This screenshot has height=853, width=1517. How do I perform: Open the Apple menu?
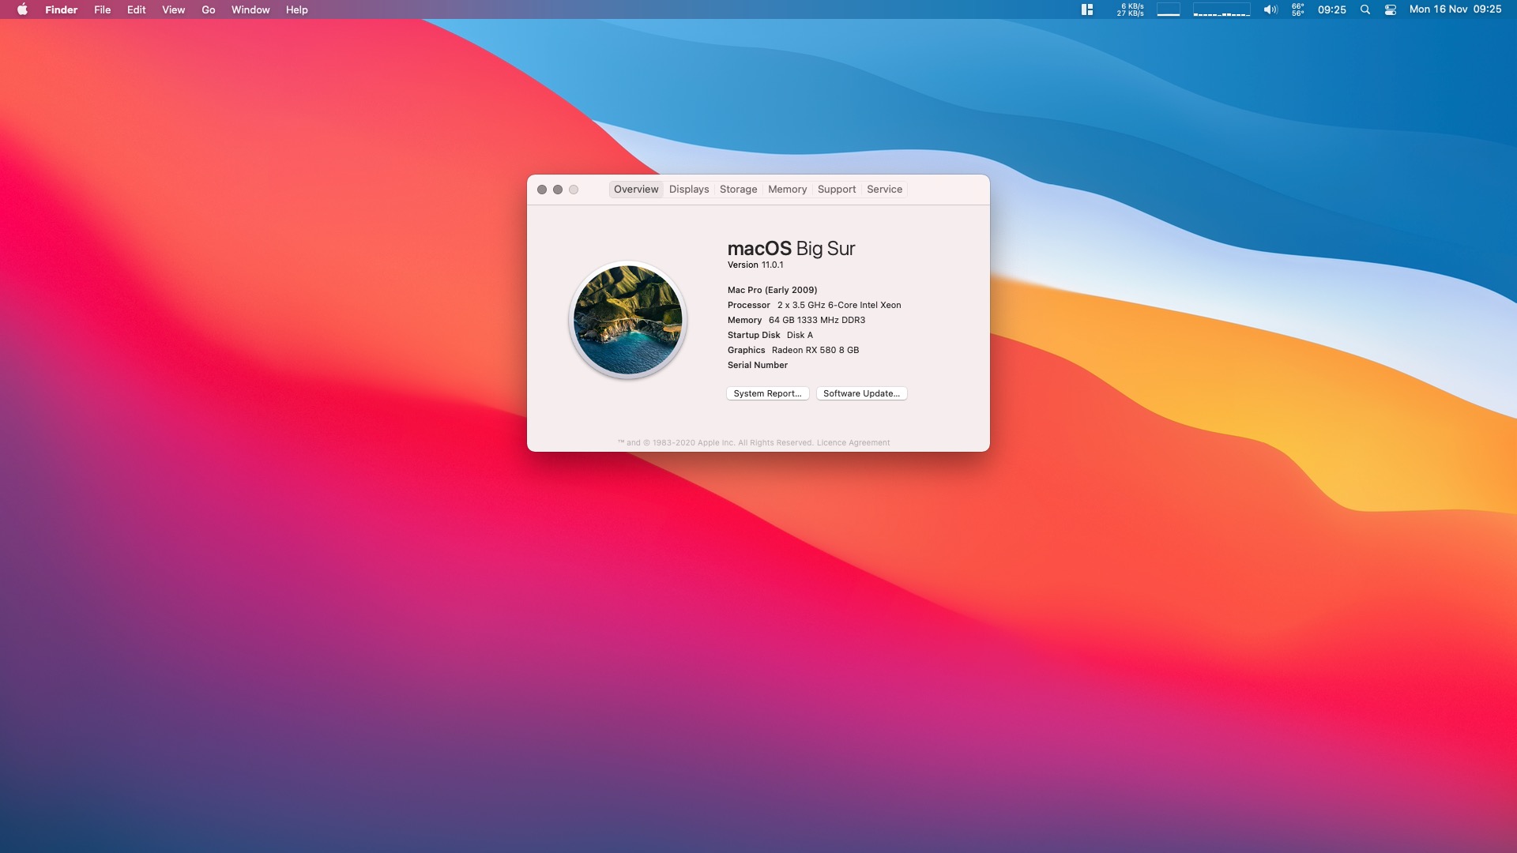click(x=22, y=9)
